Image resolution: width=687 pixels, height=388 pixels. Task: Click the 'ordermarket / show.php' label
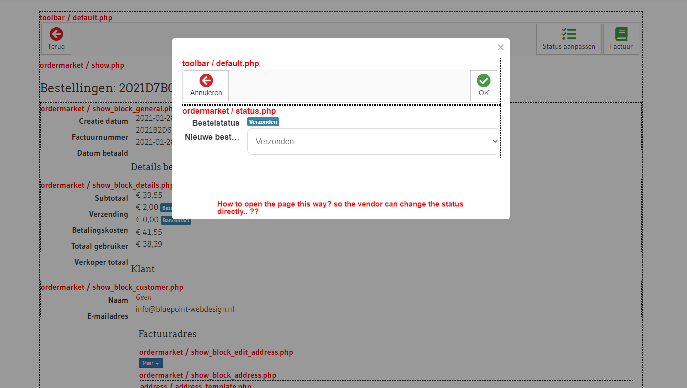pyautogui.click(x=82, y=65)
